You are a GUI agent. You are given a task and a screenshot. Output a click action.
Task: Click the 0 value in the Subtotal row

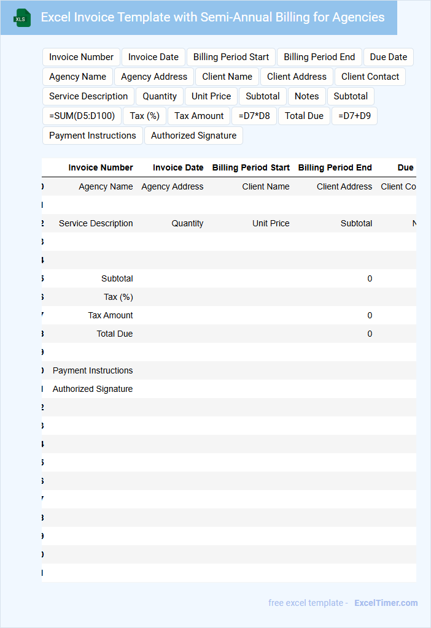tap(370, 278)
